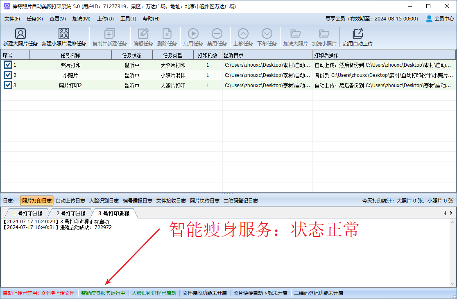
Task: Click the New Large Photo Task icon (新建大照片任务)
Action: pyautogui.click(x=20, y=34)
